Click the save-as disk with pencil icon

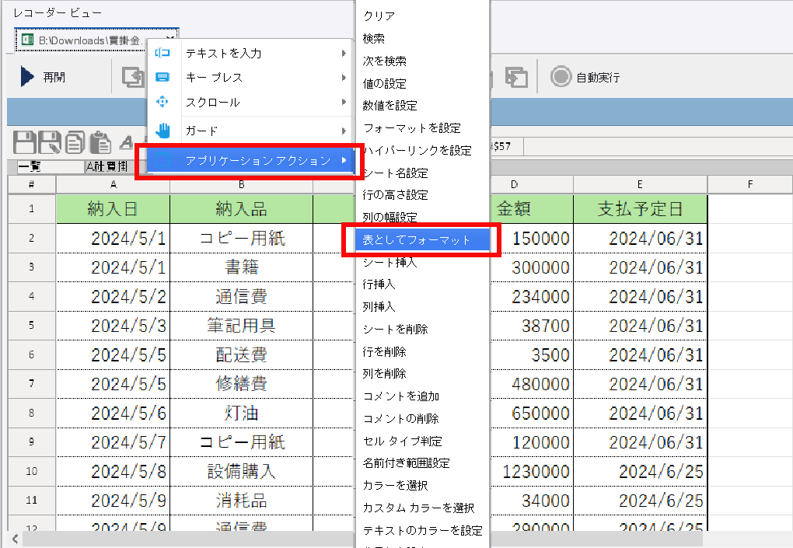50,142
